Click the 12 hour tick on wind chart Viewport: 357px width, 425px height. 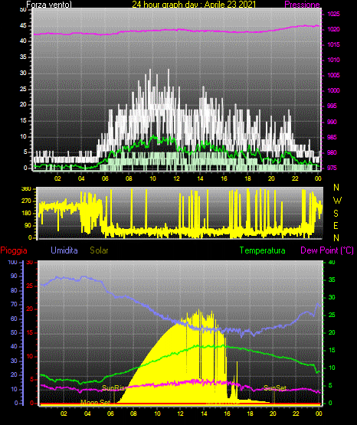176,178
